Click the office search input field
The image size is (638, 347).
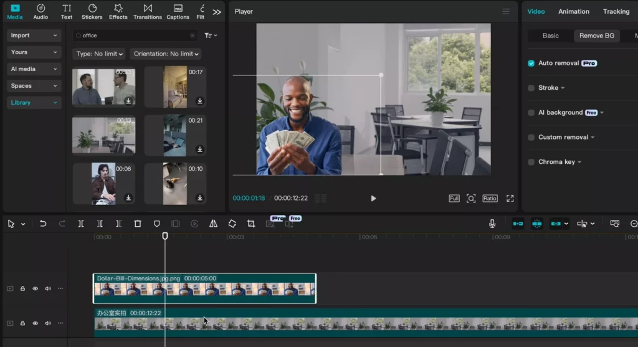(135, 36)
